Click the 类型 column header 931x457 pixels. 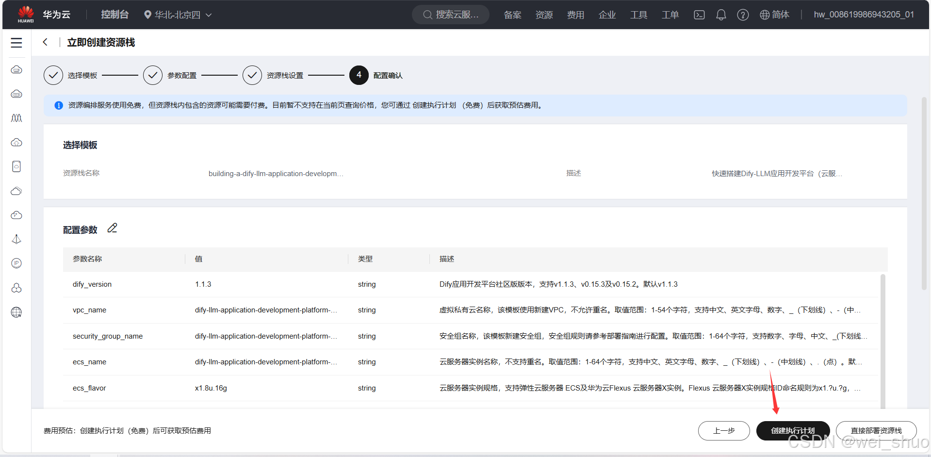coord(365,259)
